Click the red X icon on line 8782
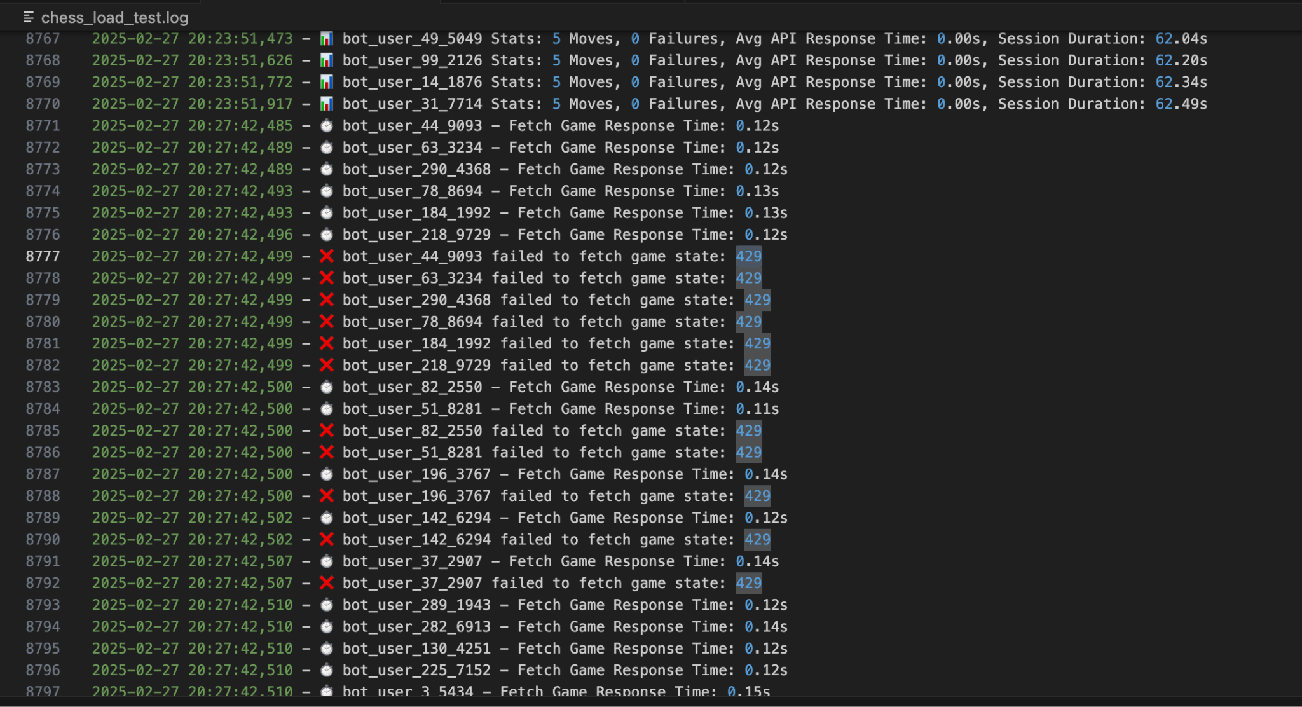Viewport: 1302px width, 707px height. (x=326, y=365)
